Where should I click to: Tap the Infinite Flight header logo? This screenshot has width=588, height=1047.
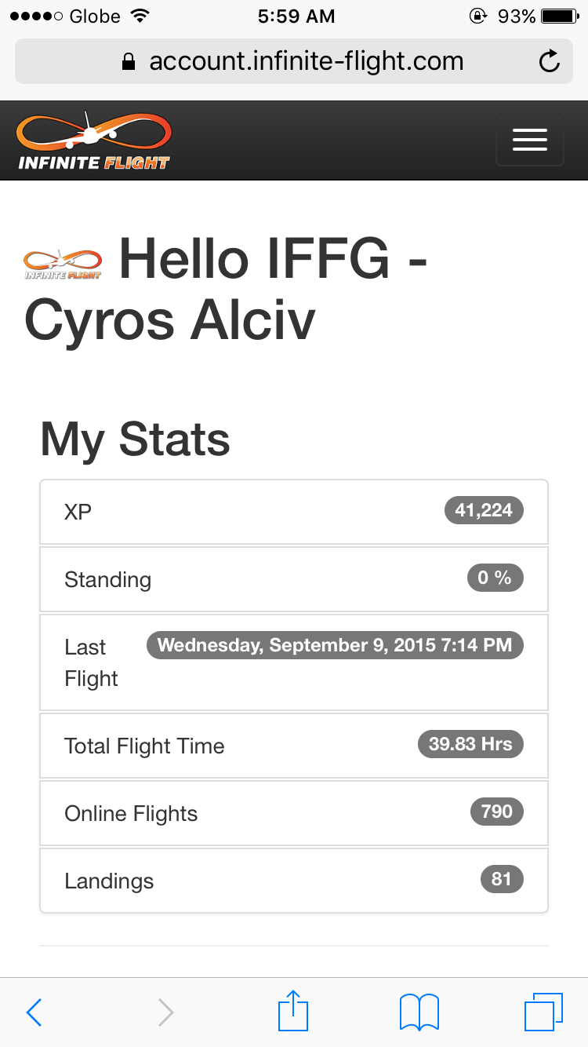pos(94,141)
